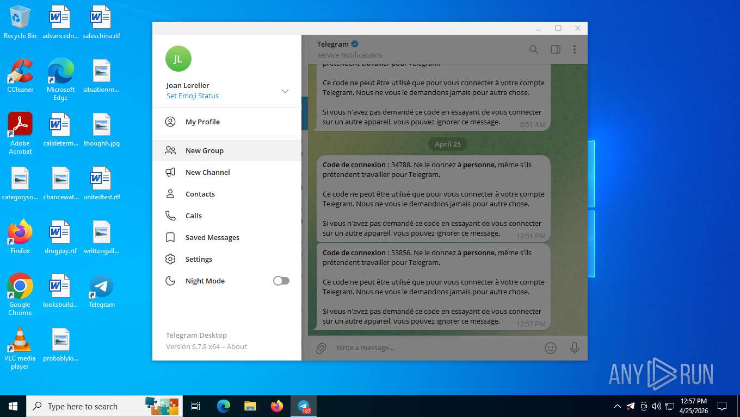Click the volume speaker tray icon
Viewport: 740px width, 417px height.
pos(656,406)
